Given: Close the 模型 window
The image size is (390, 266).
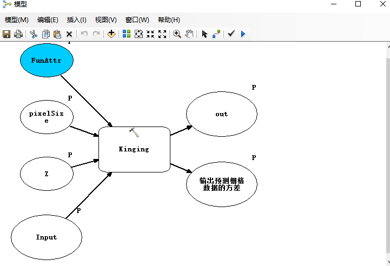Looking at the screenshot, I should [x=383, y=4].
